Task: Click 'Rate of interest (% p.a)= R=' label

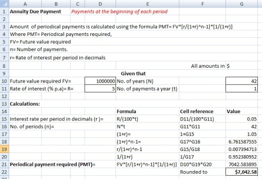Action: (x=42, y=89)
